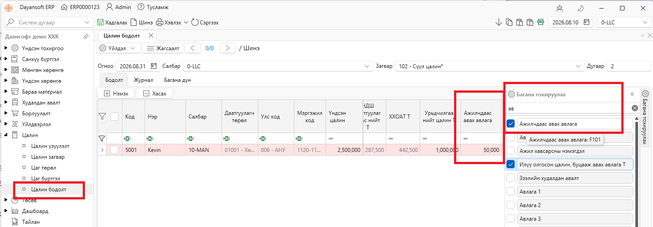This screenshot has width=653, height=227.
Task: Switch to Багана дүн tab
Action: (x=177, y=80)
